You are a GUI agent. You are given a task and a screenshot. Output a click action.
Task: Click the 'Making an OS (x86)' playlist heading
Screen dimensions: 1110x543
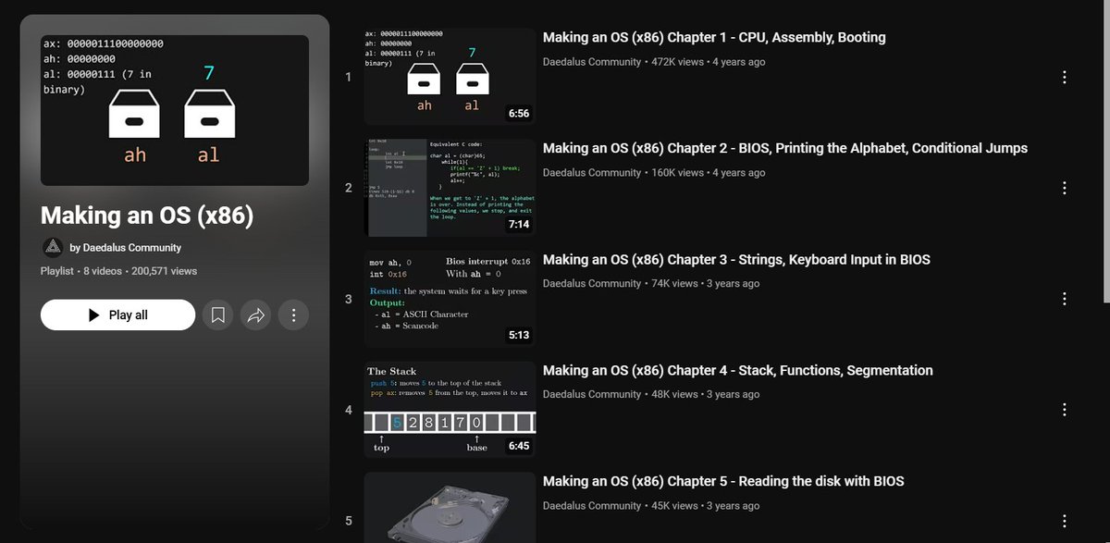pyautogui.click(x=147, y=216)
